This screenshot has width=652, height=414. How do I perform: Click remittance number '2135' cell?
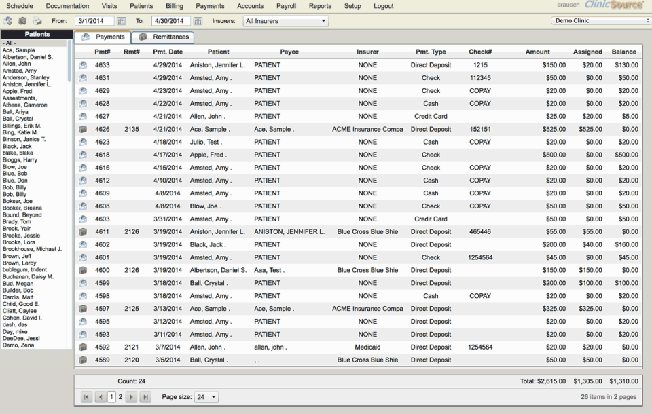coord(131,129)
